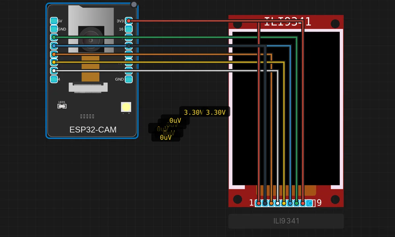The image size is (395, 237).
Task: Select the ESP32-CAM pin with the orange wire
Action: click(x=54, y=54)
